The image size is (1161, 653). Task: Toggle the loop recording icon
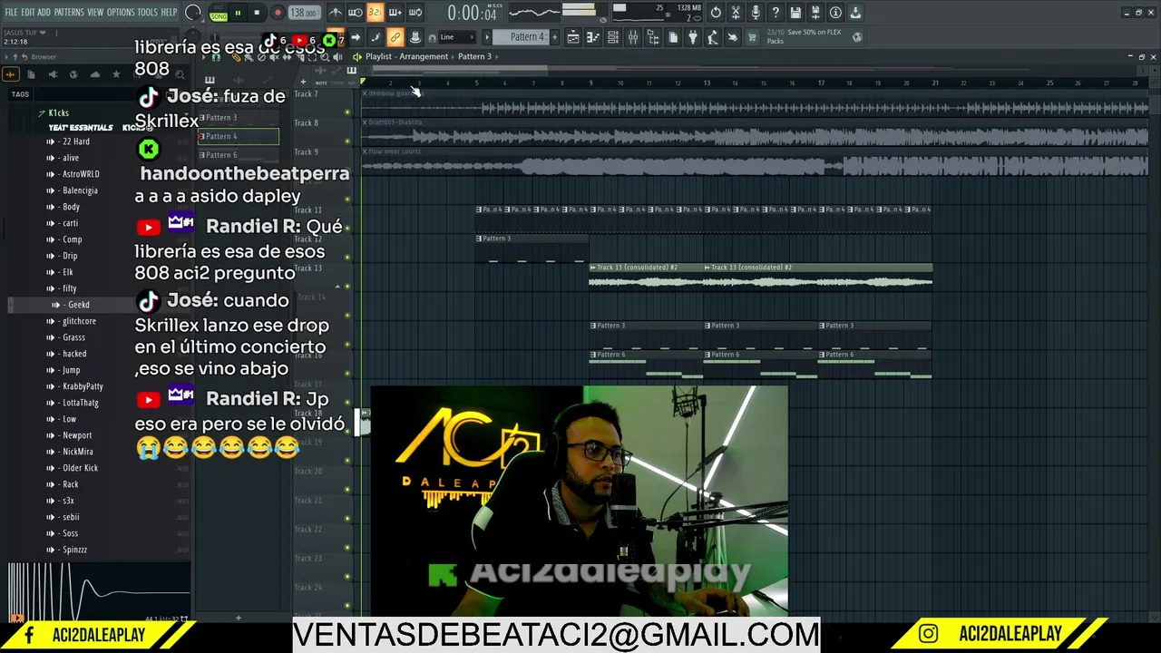(415, 13)
